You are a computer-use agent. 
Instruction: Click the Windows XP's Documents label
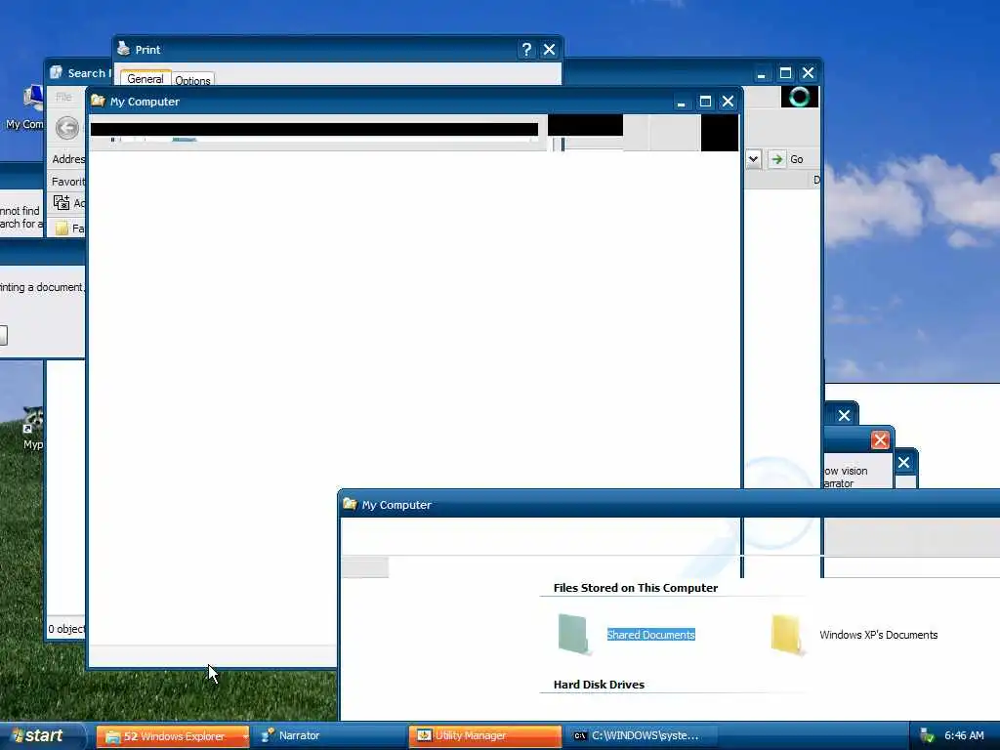(878, 635)
